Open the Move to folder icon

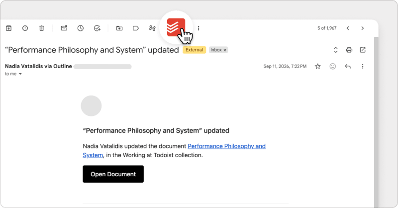pos(119,28)
